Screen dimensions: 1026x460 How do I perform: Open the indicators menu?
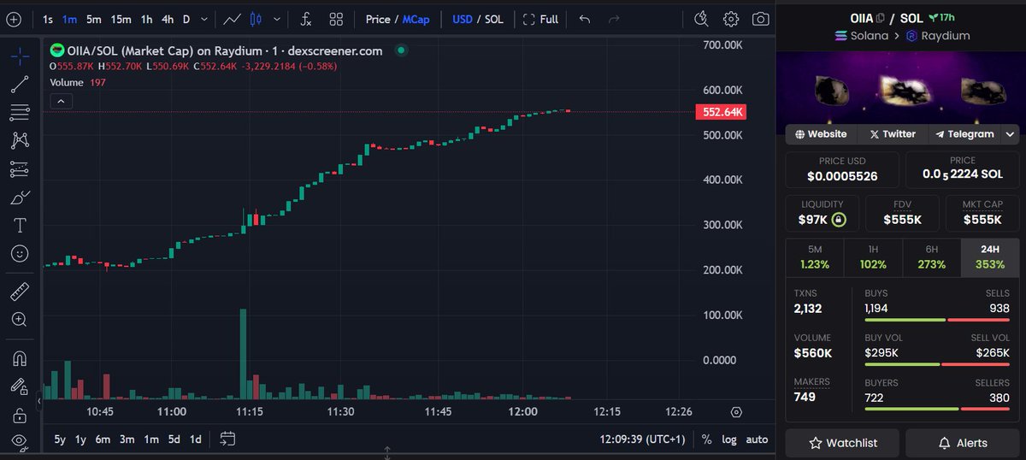coord(305,19)
